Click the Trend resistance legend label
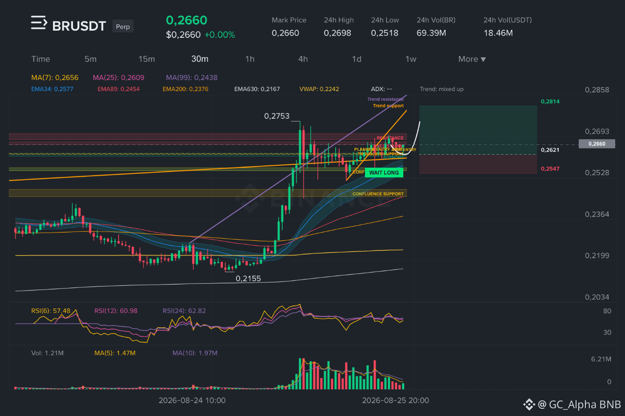The image size is (625, 416). click(x=386, y=99)
